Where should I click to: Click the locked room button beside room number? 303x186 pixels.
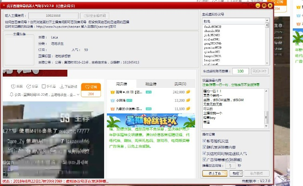pyautogui.click(x=94, y=16)
